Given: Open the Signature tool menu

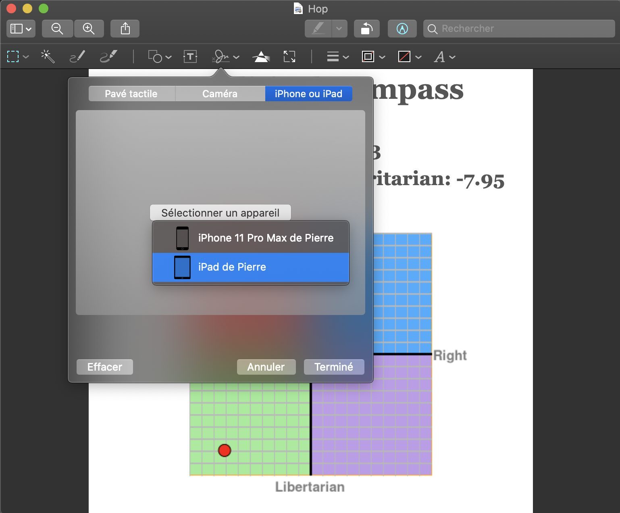Looking at the screenshot, I should (x=225, y=56).
